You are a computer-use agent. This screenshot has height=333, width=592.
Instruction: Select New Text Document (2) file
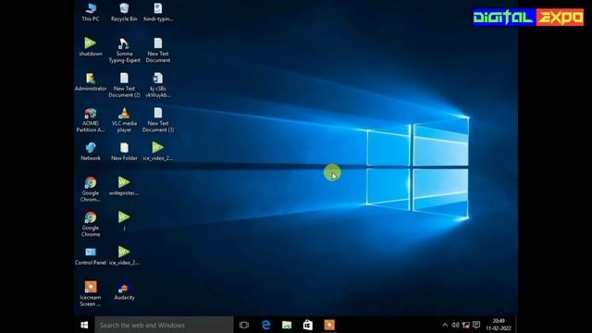124,85
